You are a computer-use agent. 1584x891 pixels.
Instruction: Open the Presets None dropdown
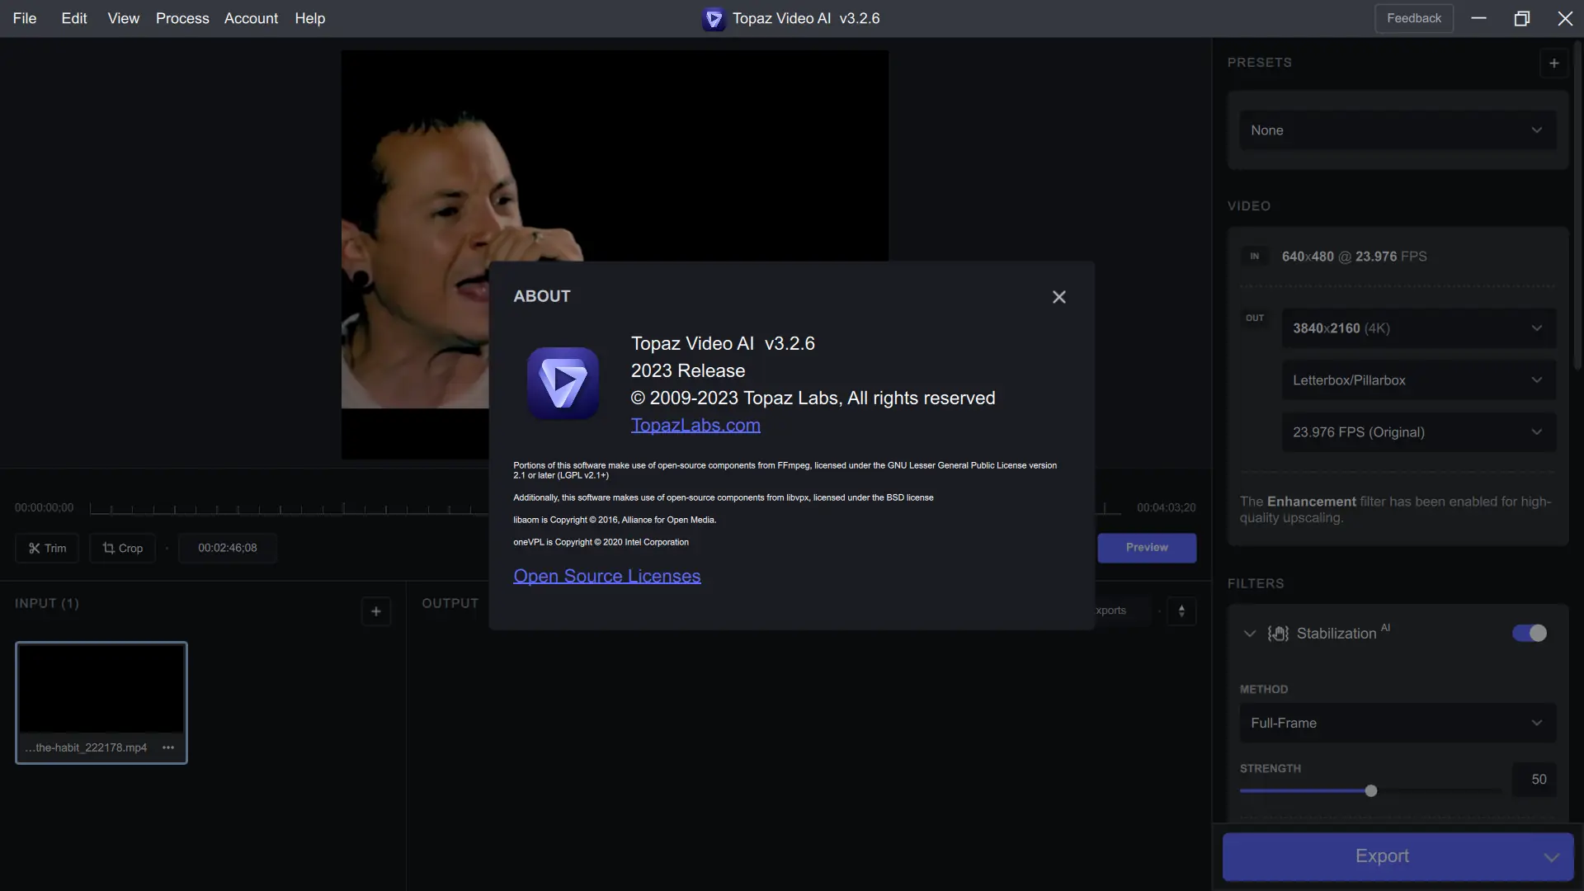[1398, 130]
